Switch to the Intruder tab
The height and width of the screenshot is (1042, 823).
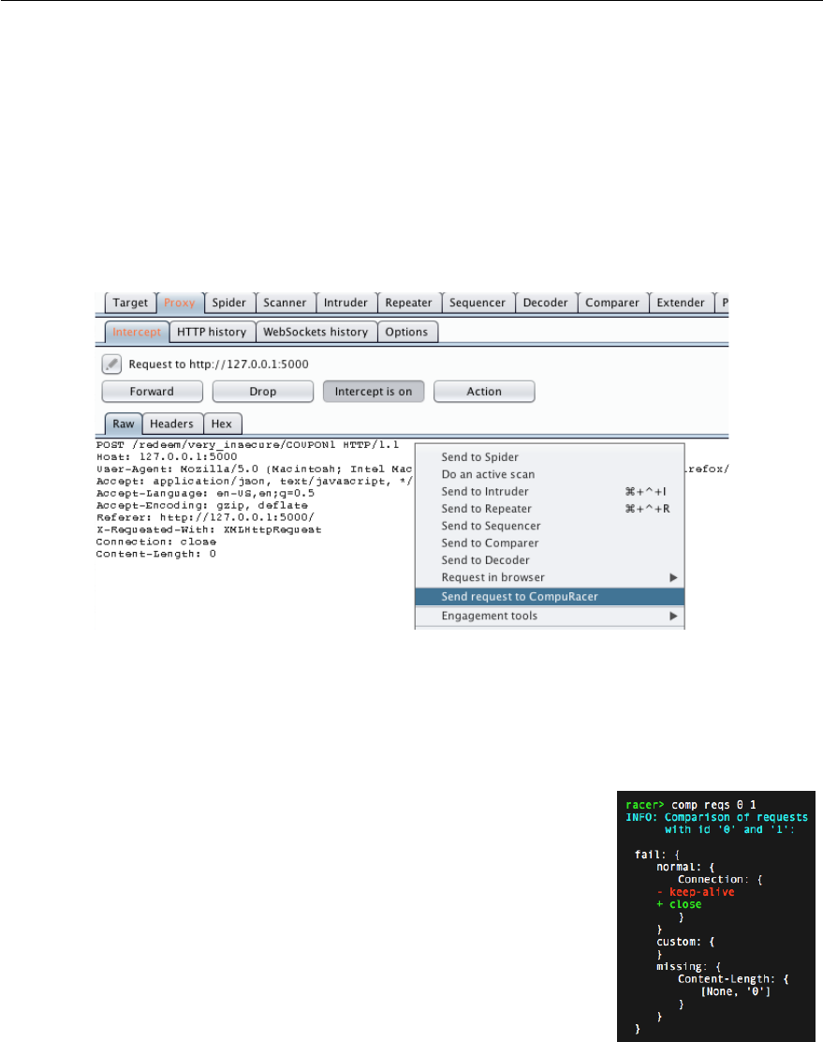(x=345, y=303)
